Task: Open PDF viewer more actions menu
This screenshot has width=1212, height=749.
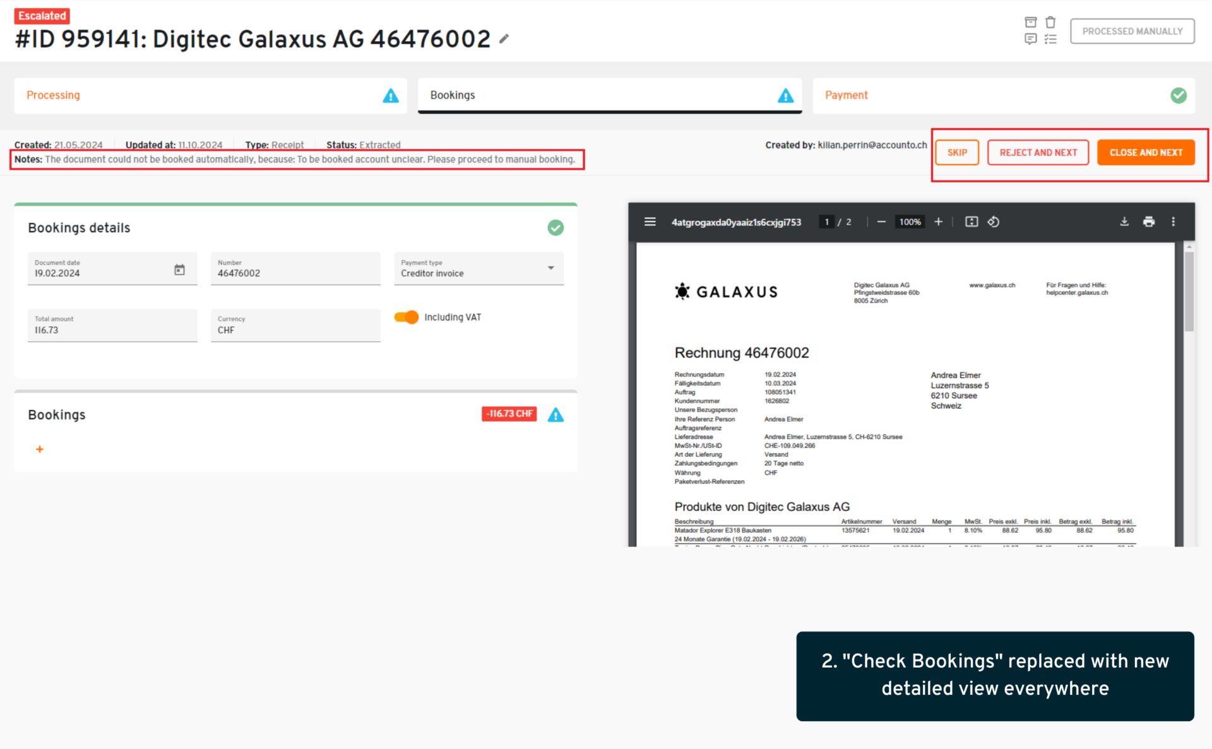Action: click(1173, 222)
